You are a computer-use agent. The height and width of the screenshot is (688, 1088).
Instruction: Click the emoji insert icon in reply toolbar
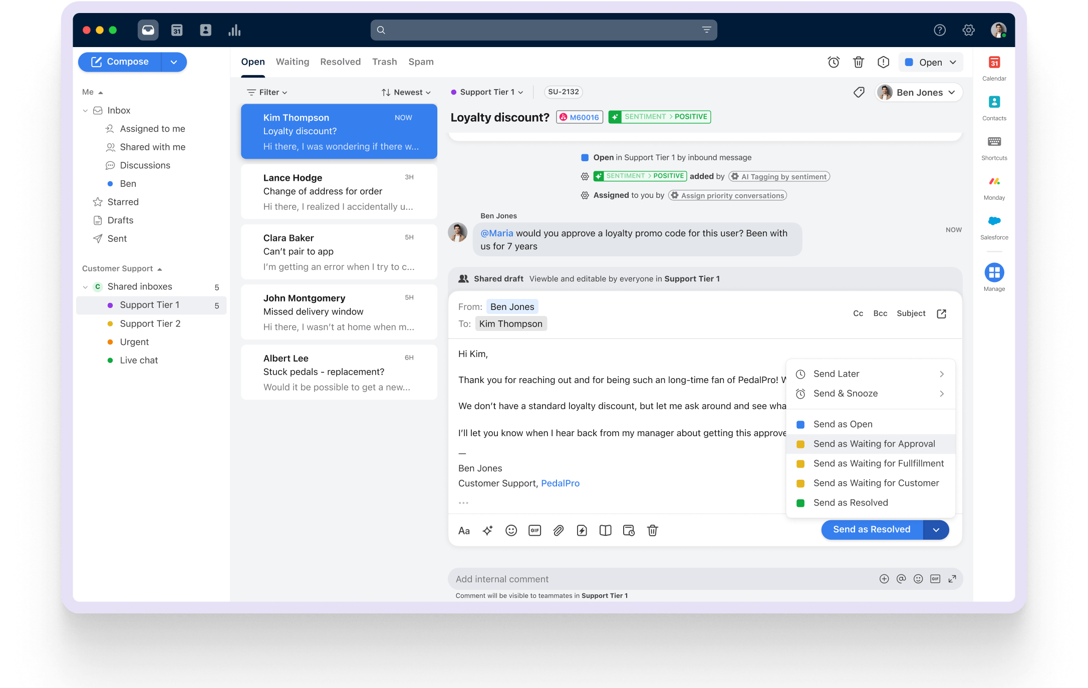(512, 530)
